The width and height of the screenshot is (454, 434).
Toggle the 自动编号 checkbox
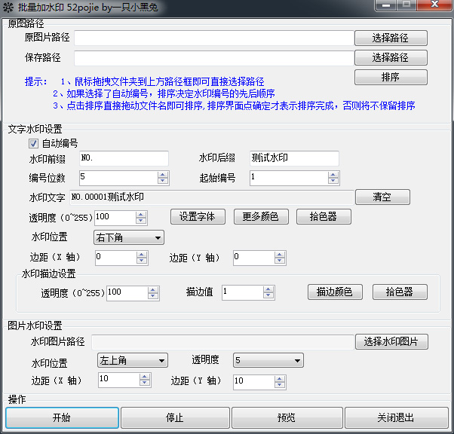[x=33, y=143]
